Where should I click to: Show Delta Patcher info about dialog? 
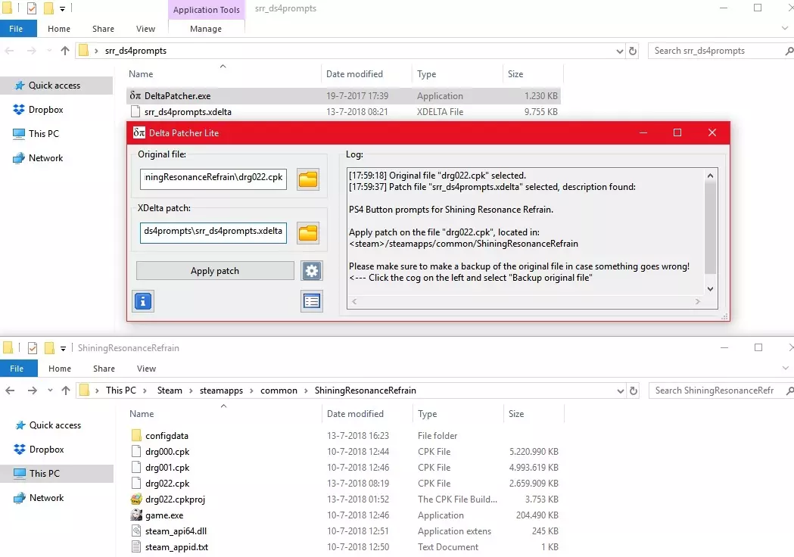pyautogui.click(x=143, y=301)
